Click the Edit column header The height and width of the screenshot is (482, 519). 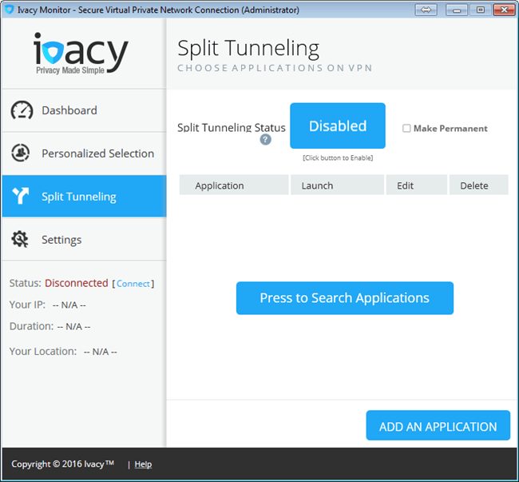(416, 185)
